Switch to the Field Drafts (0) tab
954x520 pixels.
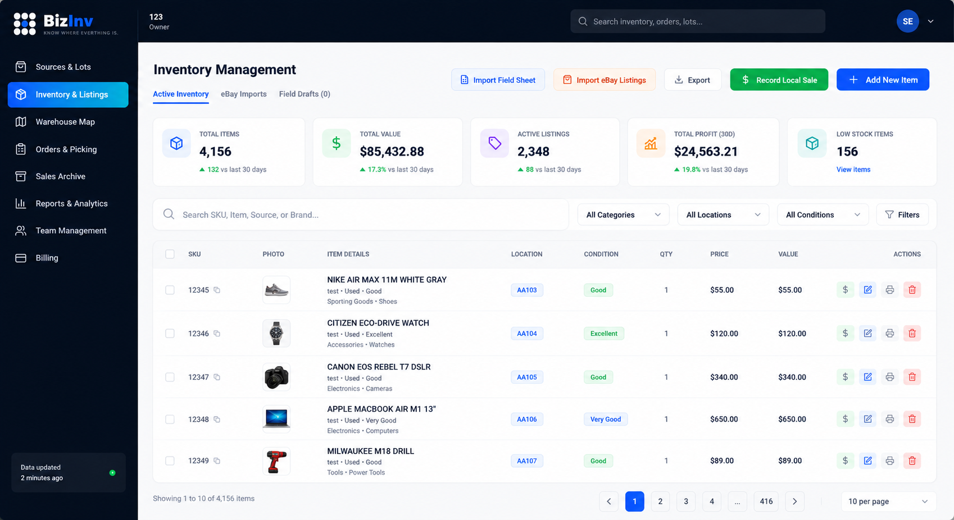(x=305, y=94)
